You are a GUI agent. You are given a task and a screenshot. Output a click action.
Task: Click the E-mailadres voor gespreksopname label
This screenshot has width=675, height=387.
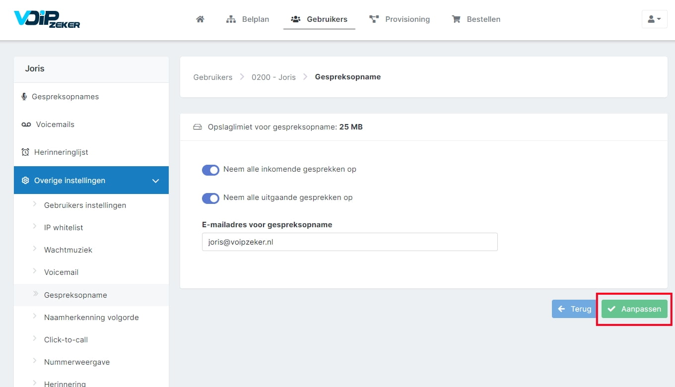[267, 225]
